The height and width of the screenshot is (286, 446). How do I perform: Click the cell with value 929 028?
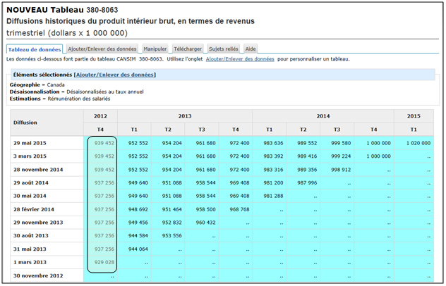(104, 262)
